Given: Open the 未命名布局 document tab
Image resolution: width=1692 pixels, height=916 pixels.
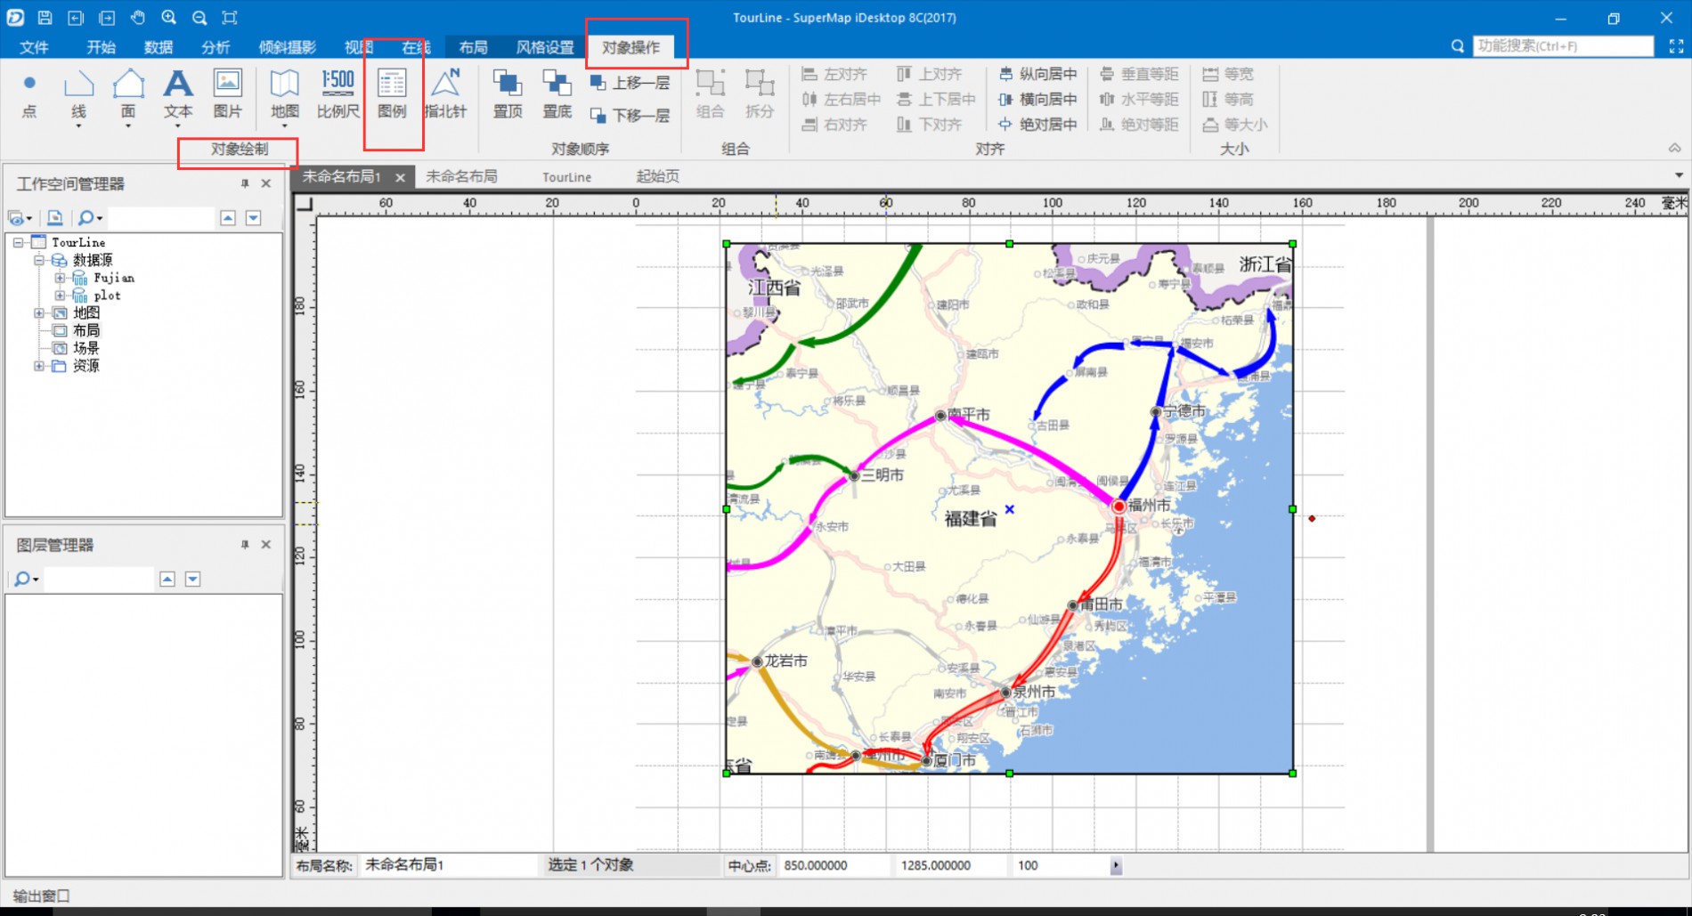Looking at the screenshot, I should pyautogui.click(x=461, y=176).
